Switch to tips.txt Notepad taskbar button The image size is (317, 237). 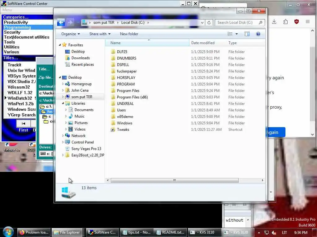coord(137,232)
